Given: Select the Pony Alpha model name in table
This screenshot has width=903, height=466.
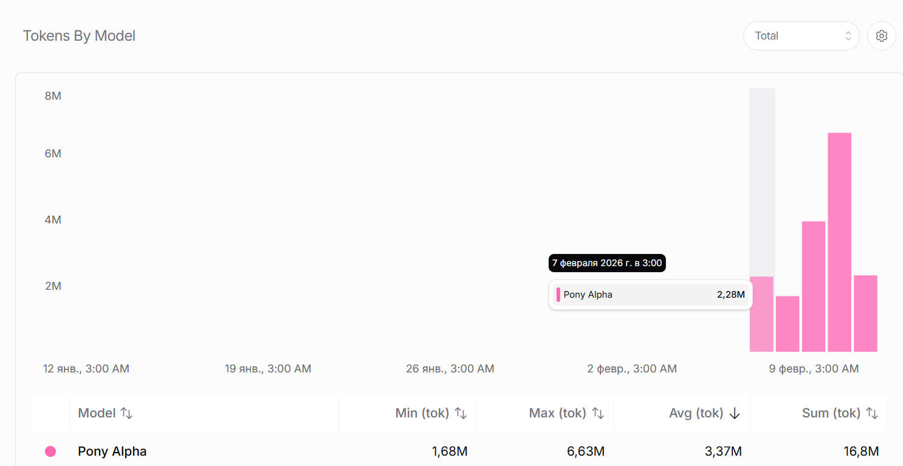Looking at the screenshot, I should pos(112,451).
